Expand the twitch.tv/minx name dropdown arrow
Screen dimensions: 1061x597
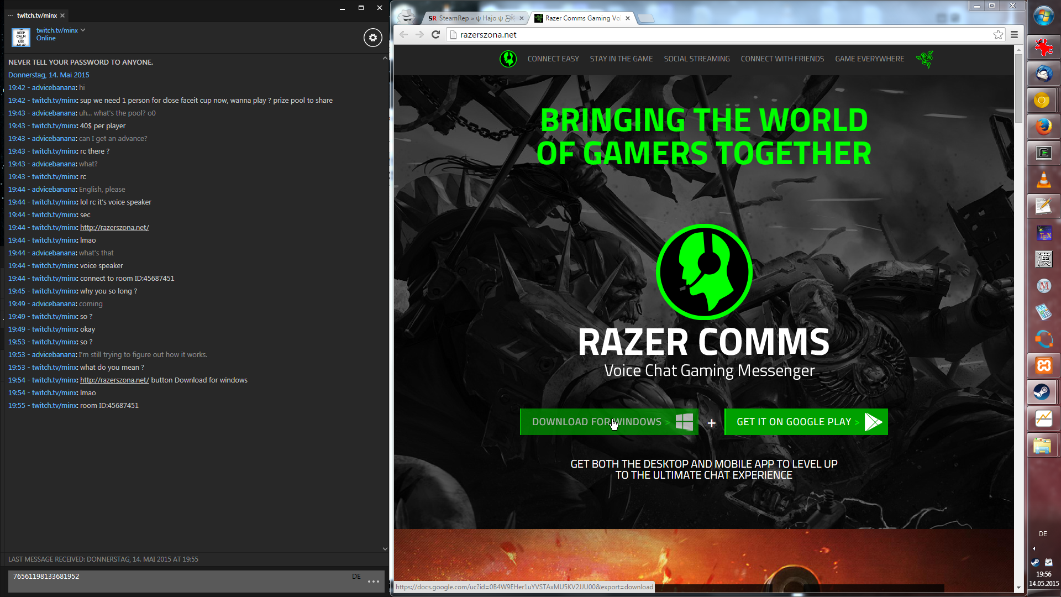coord(83,30)
